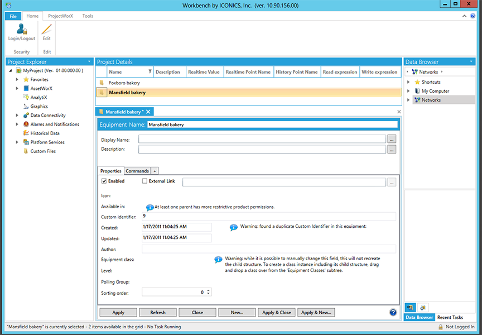The height and width of the screenshot is (335, 482).
Task: Check the External Link checkbox
Action: (145, 181)
